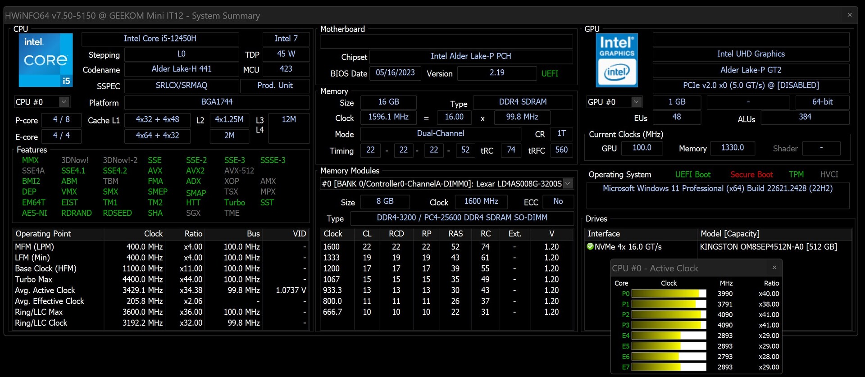Open the GPU #0 selector dropdown
The height and width of the screenshot is (377, 865).
[636, 102]
